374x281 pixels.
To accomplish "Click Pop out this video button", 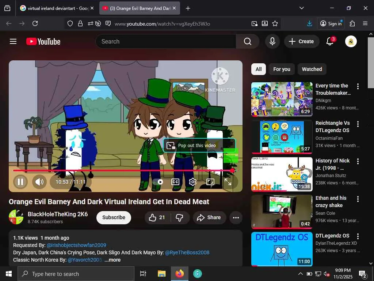I will point(199,146).
